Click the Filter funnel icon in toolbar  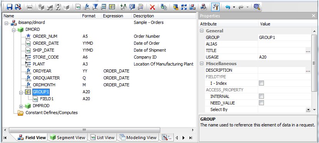[95, 7]
